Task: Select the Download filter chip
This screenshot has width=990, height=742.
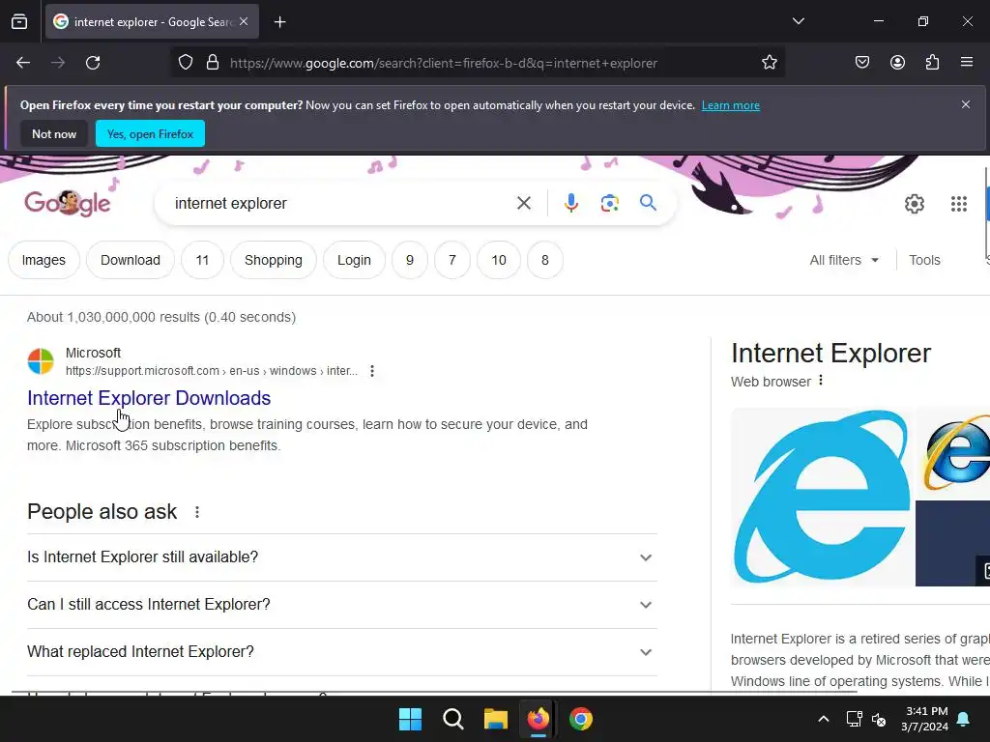Action: [131, 260]
